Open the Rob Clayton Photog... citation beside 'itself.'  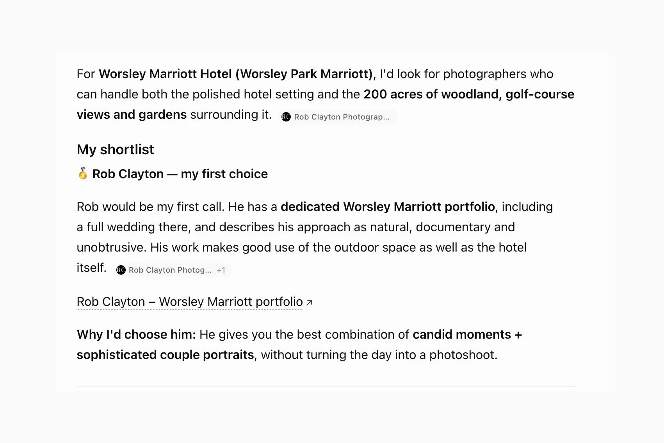[170, 270]
